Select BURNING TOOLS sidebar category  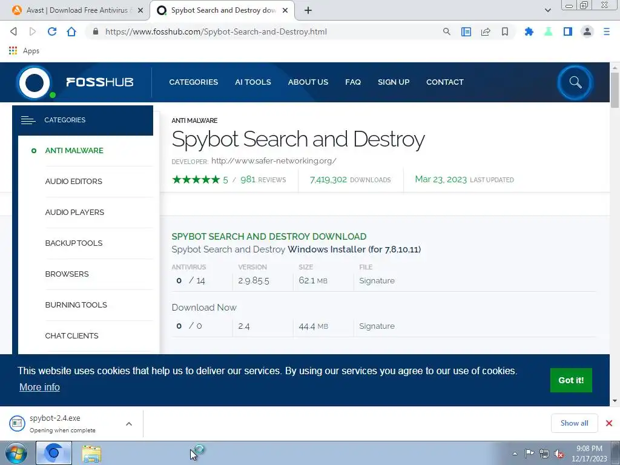coord(76,305)
